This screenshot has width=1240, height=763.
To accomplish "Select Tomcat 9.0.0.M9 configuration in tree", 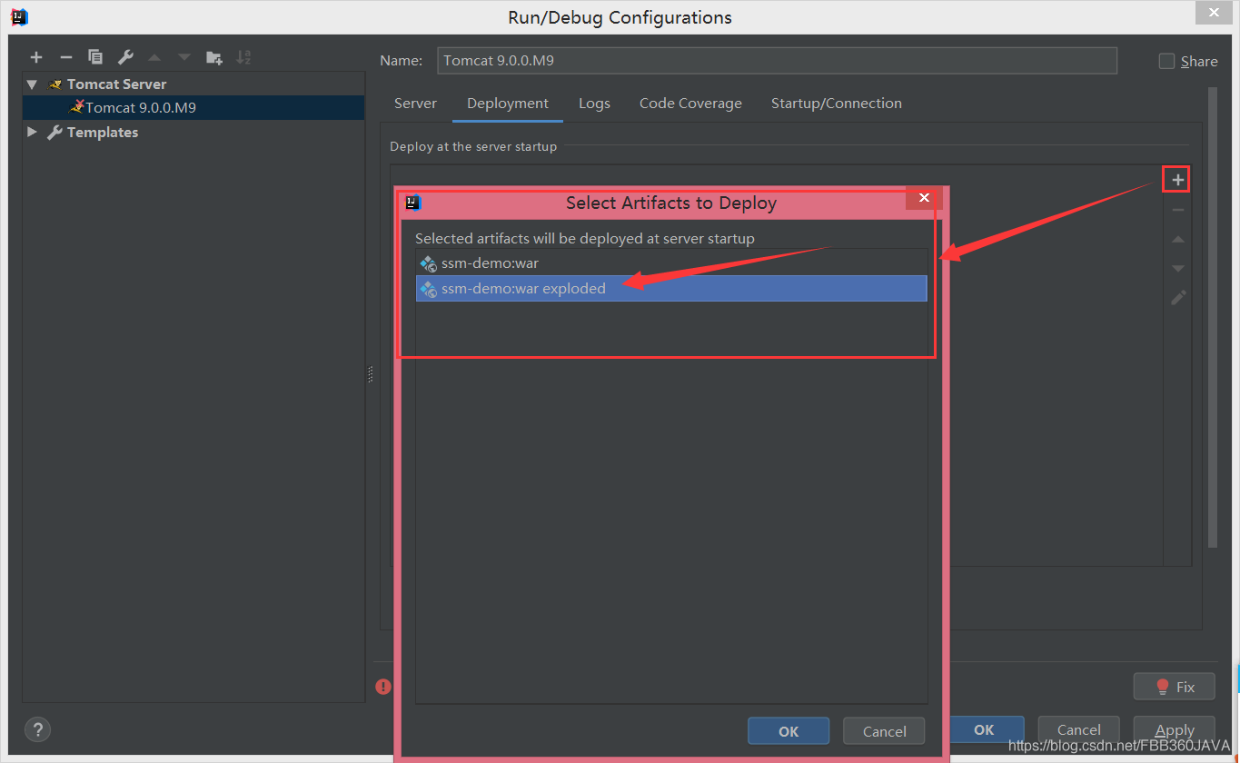I will point(193,107).
